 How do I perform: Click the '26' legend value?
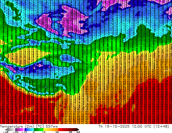click(57, 132)
